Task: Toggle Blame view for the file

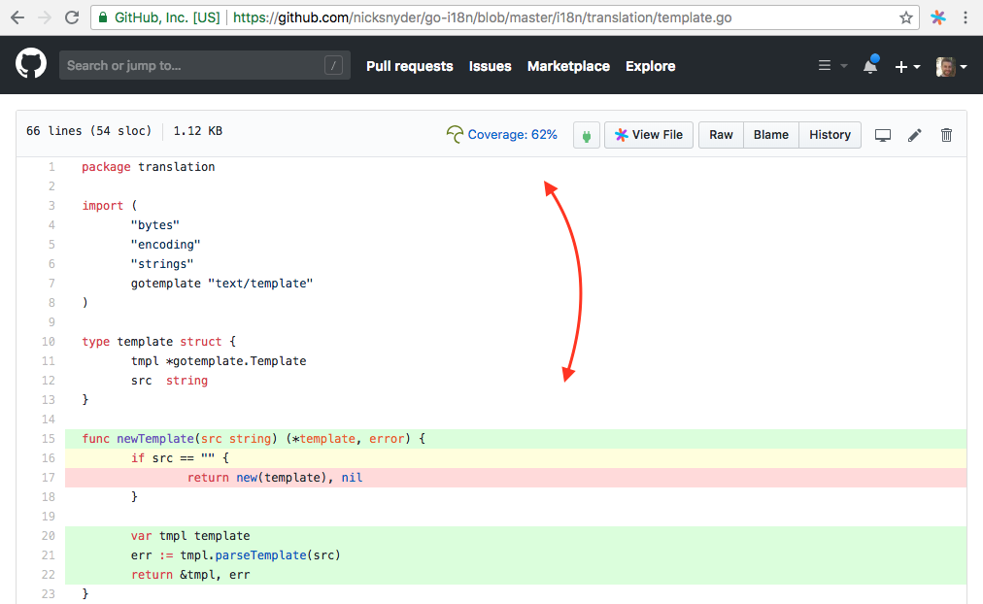Action: (x=770, y=135)
